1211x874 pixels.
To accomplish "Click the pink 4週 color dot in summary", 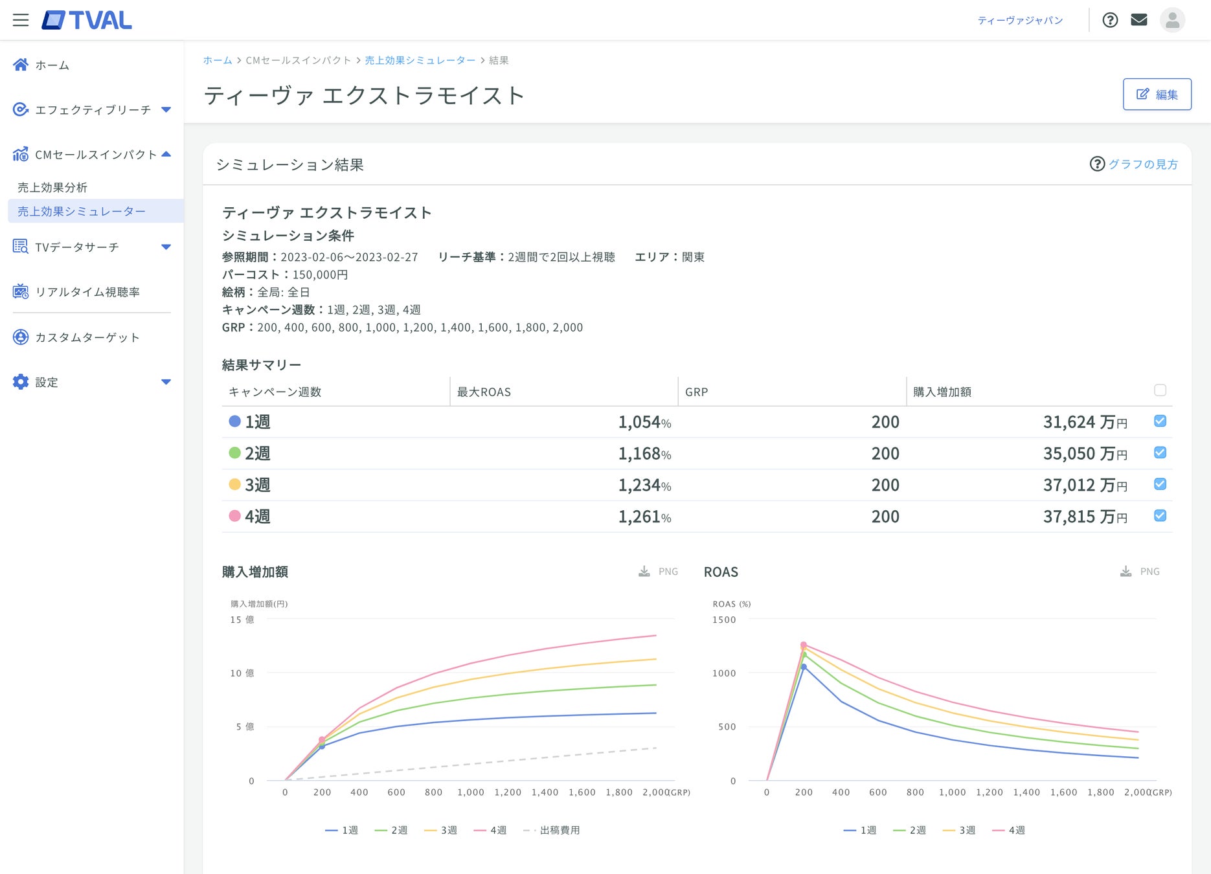I will click(235, 516).
